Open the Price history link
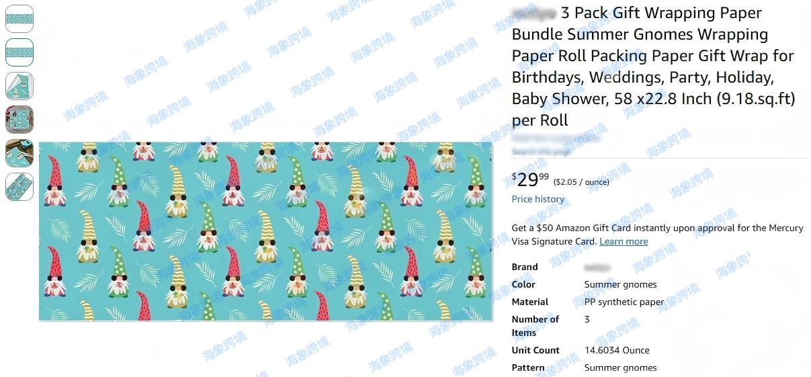Image resolution: width=811 pixels, height=377 pixels. [x=538, y=199]
